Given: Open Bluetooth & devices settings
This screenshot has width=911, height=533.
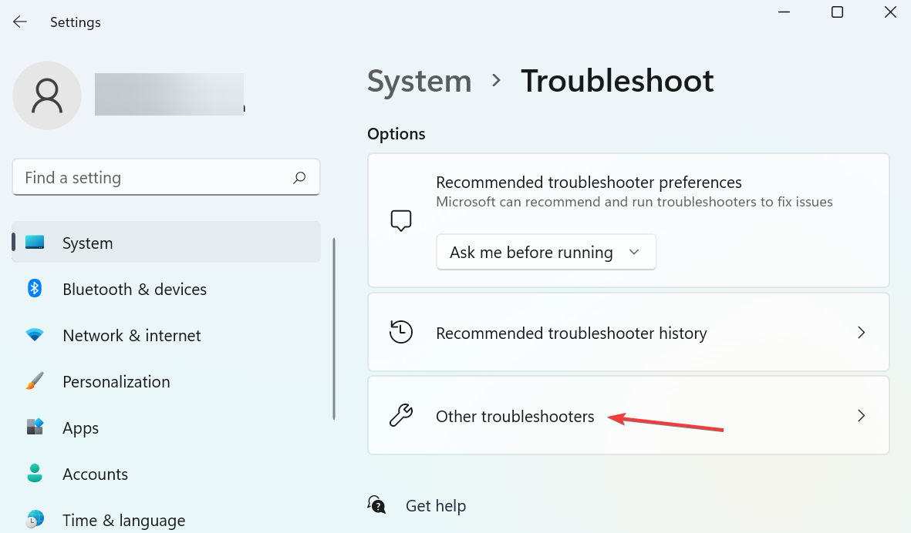Looking at the screenshot, I should [x=134, y=289].
